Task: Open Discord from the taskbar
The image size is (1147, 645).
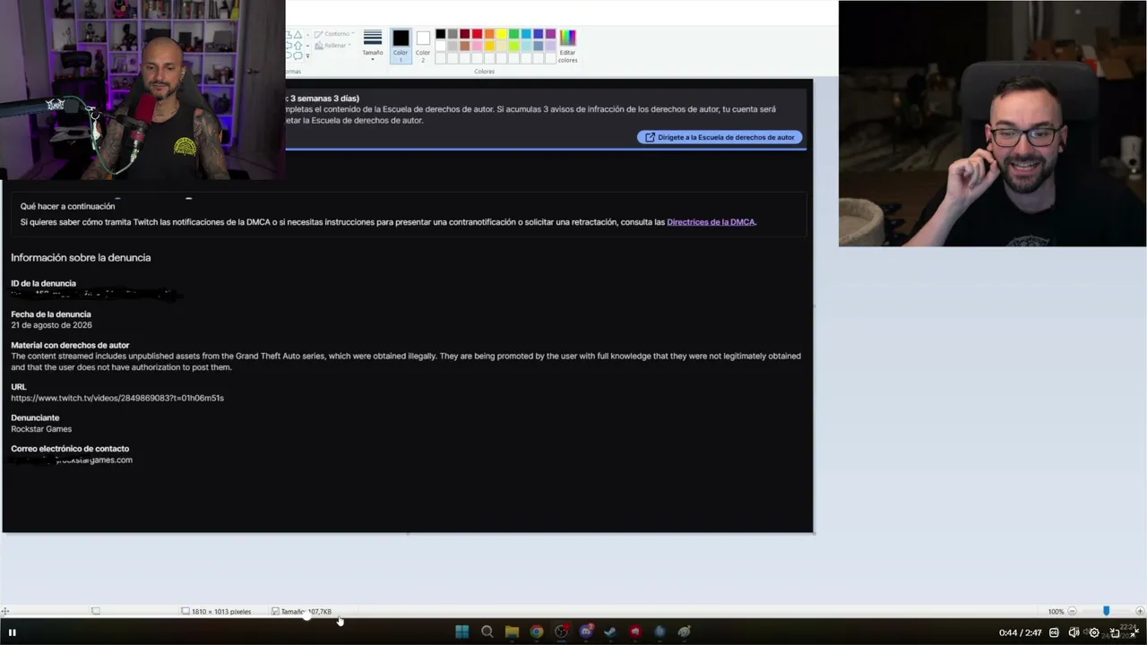Action: click(586, 632)
